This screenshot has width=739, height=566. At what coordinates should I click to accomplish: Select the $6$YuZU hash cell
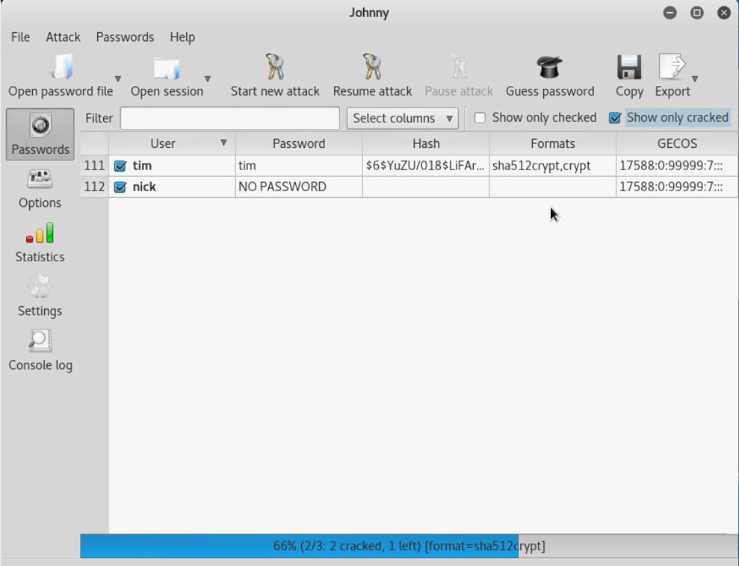pos(426,166)
